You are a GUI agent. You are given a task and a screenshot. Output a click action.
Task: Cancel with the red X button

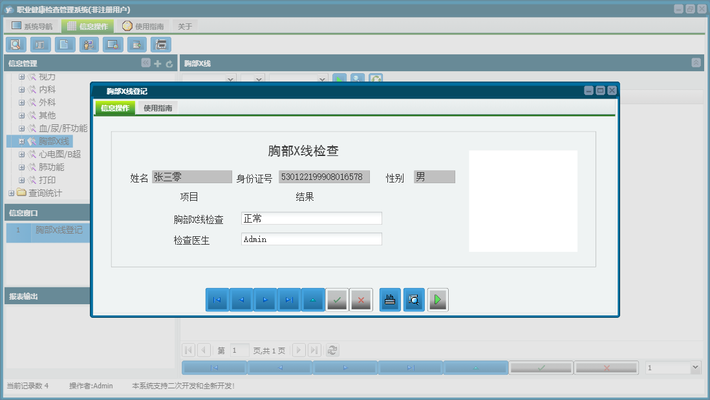(361, 299)
